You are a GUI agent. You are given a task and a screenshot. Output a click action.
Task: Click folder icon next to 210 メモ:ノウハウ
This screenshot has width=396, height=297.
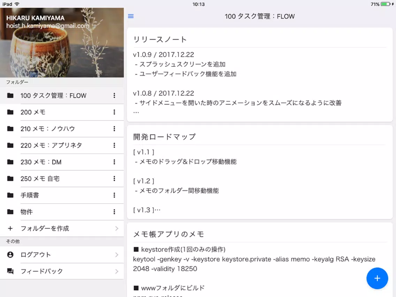click(x=10, y=129)
